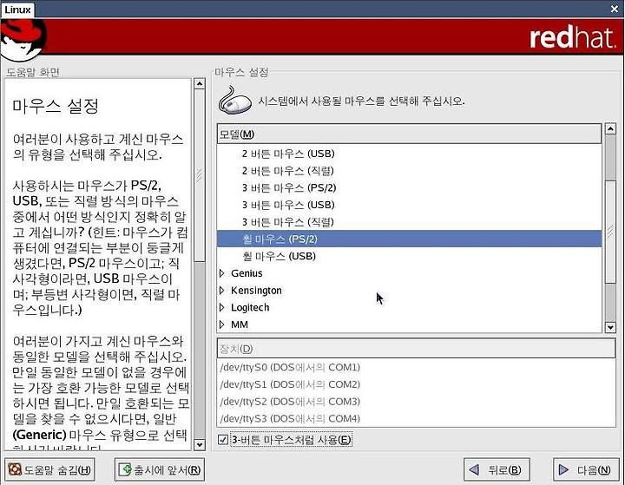The width and height of the screenshot is (625, 485).
Task: Click the 모델(M) column header
Action: click(x=410, y=134)
